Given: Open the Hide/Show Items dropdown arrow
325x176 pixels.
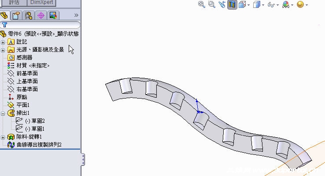Looking at the screenshot, I should [278, 5].
